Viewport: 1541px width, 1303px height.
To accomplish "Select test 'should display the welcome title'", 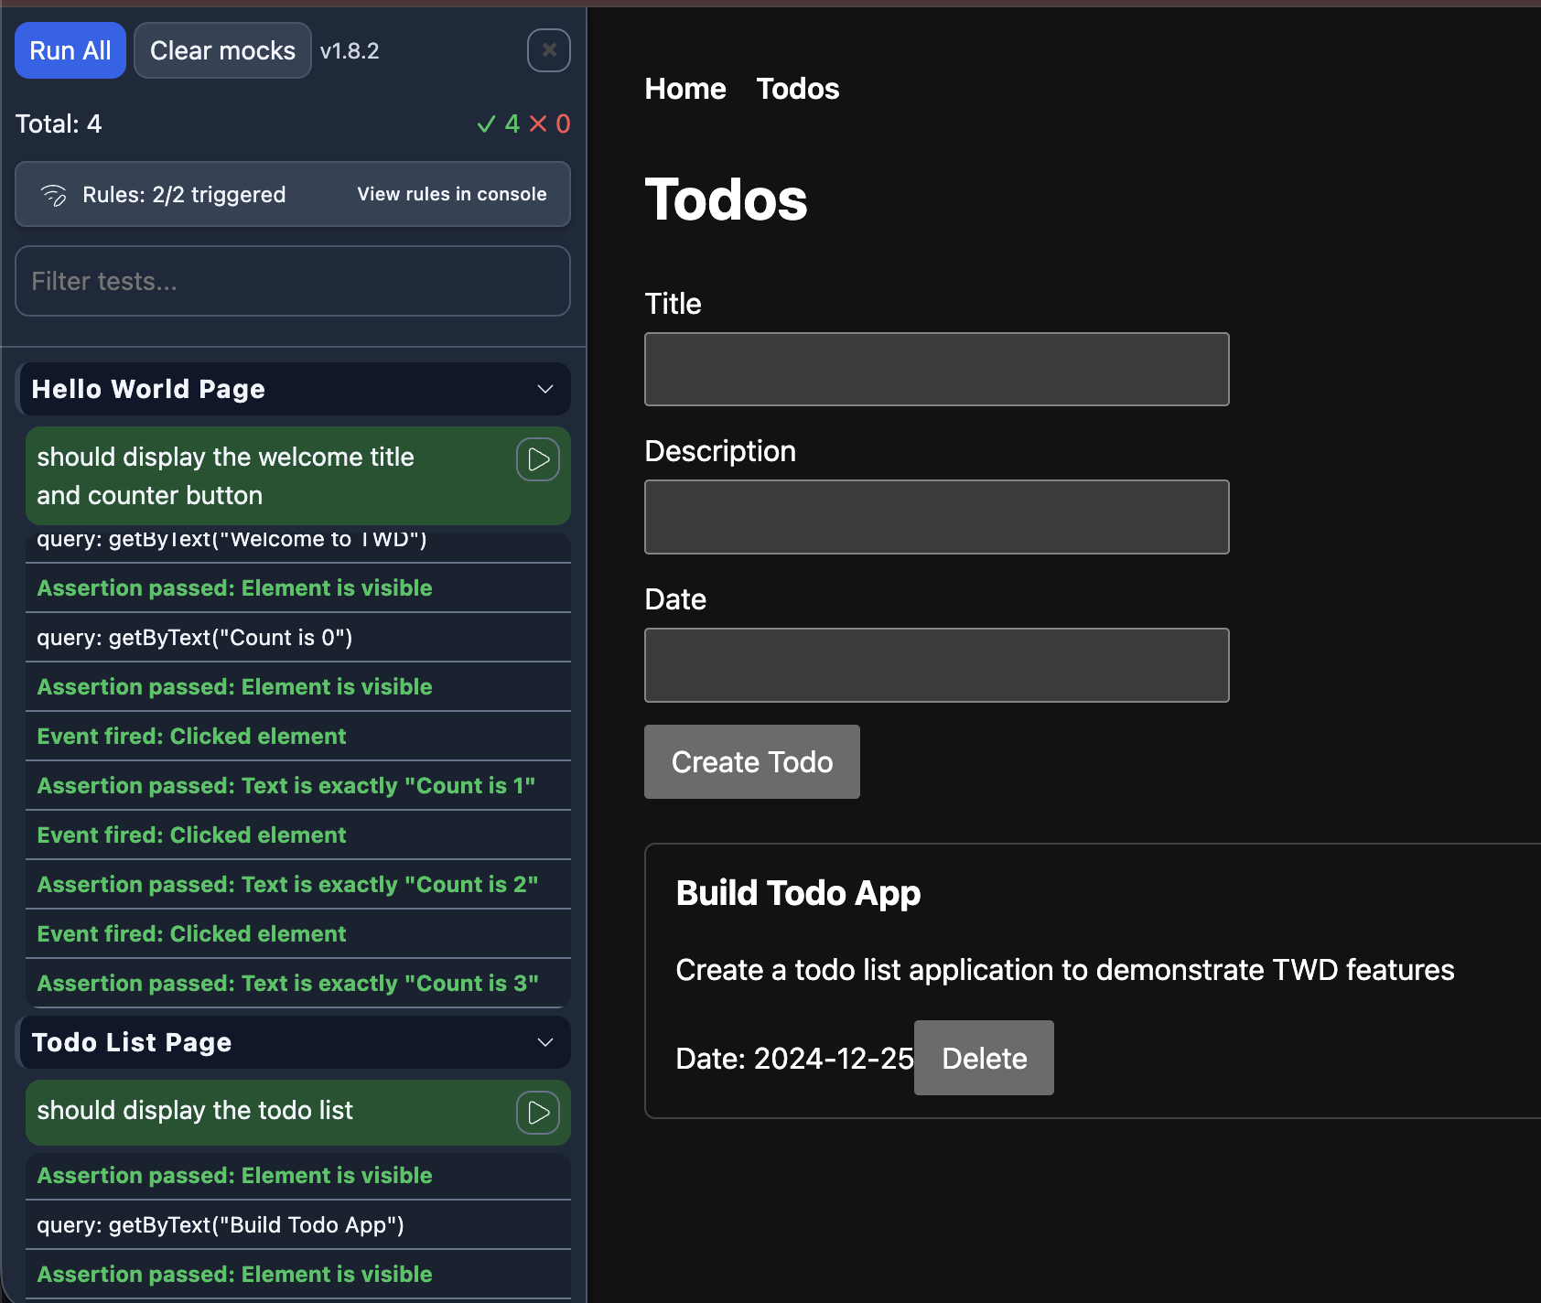I will pos(298,476).
